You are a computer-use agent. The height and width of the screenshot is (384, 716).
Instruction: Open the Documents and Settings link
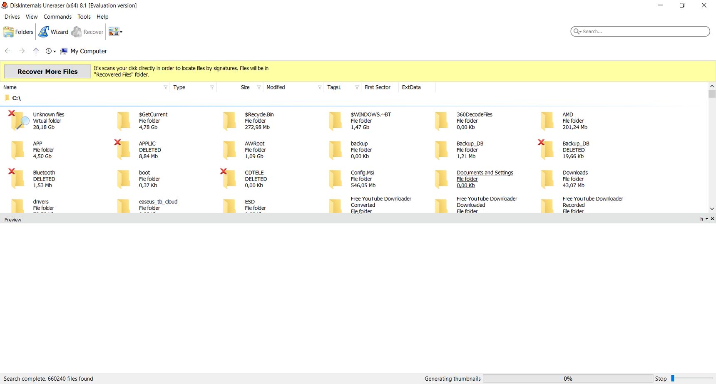pos(485,173)
